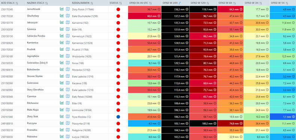Click the dark red 96,7 mm cell

point(203,16)
